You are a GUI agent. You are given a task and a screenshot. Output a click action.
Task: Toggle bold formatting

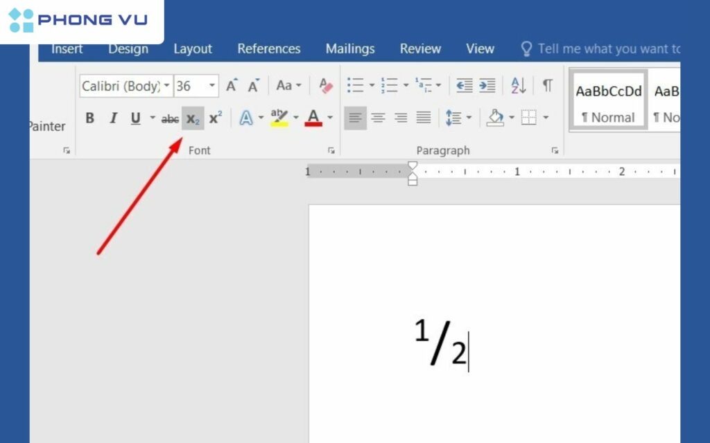pos(89,118)
